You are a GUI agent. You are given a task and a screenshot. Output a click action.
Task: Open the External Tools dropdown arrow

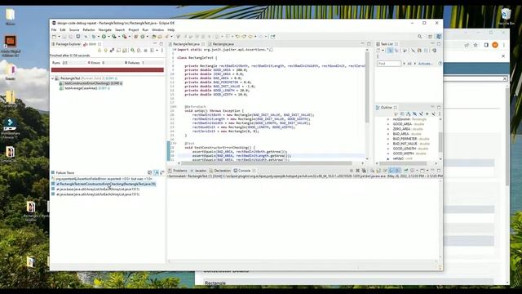(x=130, y=36)
